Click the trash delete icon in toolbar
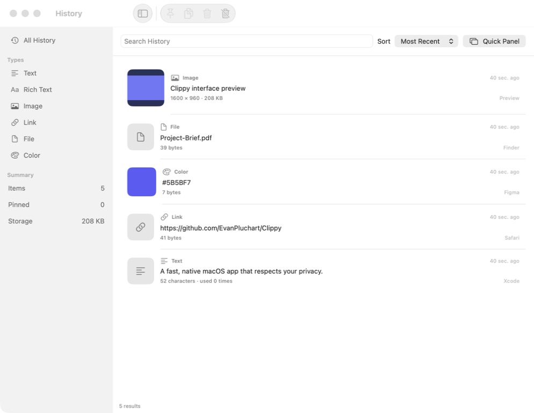 (207, 13)
